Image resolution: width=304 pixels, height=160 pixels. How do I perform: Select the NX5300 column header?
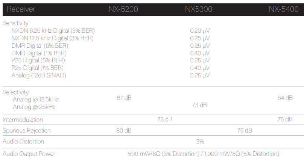coord(199,9)
